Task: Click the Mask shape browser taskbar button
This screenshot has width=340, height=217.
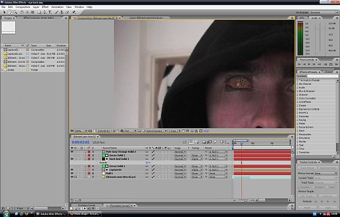Action: coord(85,214)
